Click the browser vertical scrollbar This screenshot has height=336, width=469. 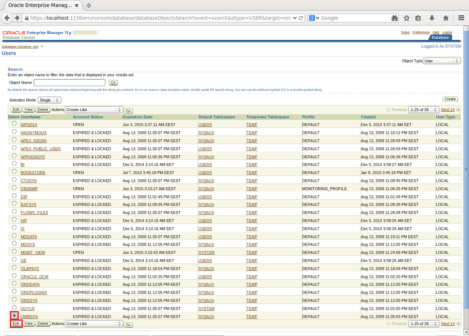[466, 170]
